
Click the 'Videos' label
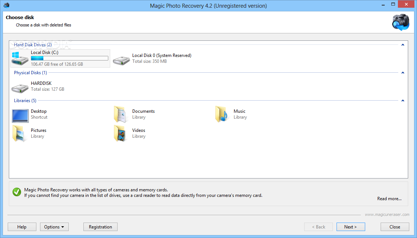pyautogui.click(x=139, y=130)
